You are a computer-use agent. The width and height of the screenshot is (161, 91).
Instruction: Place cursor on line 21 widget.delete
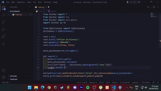point(57,67)
